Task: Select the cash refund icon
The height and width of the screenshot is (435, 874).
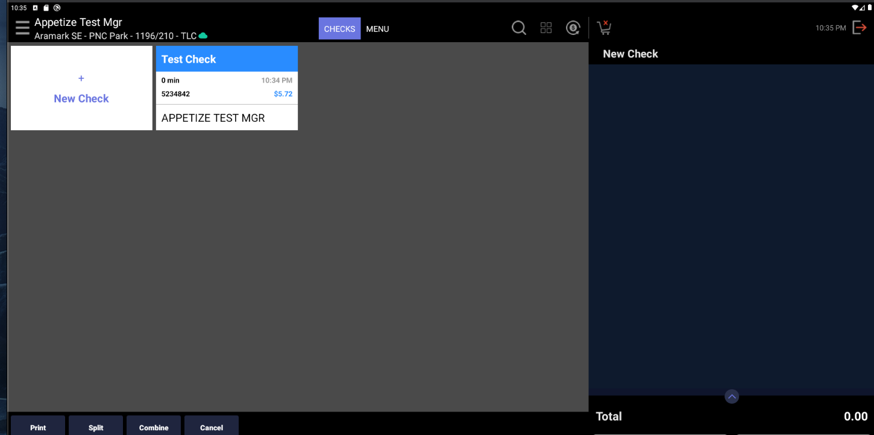Action: (573, 28)
